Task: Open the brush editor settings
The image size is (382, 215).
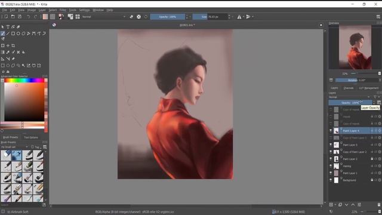Action: pos(70,17)
